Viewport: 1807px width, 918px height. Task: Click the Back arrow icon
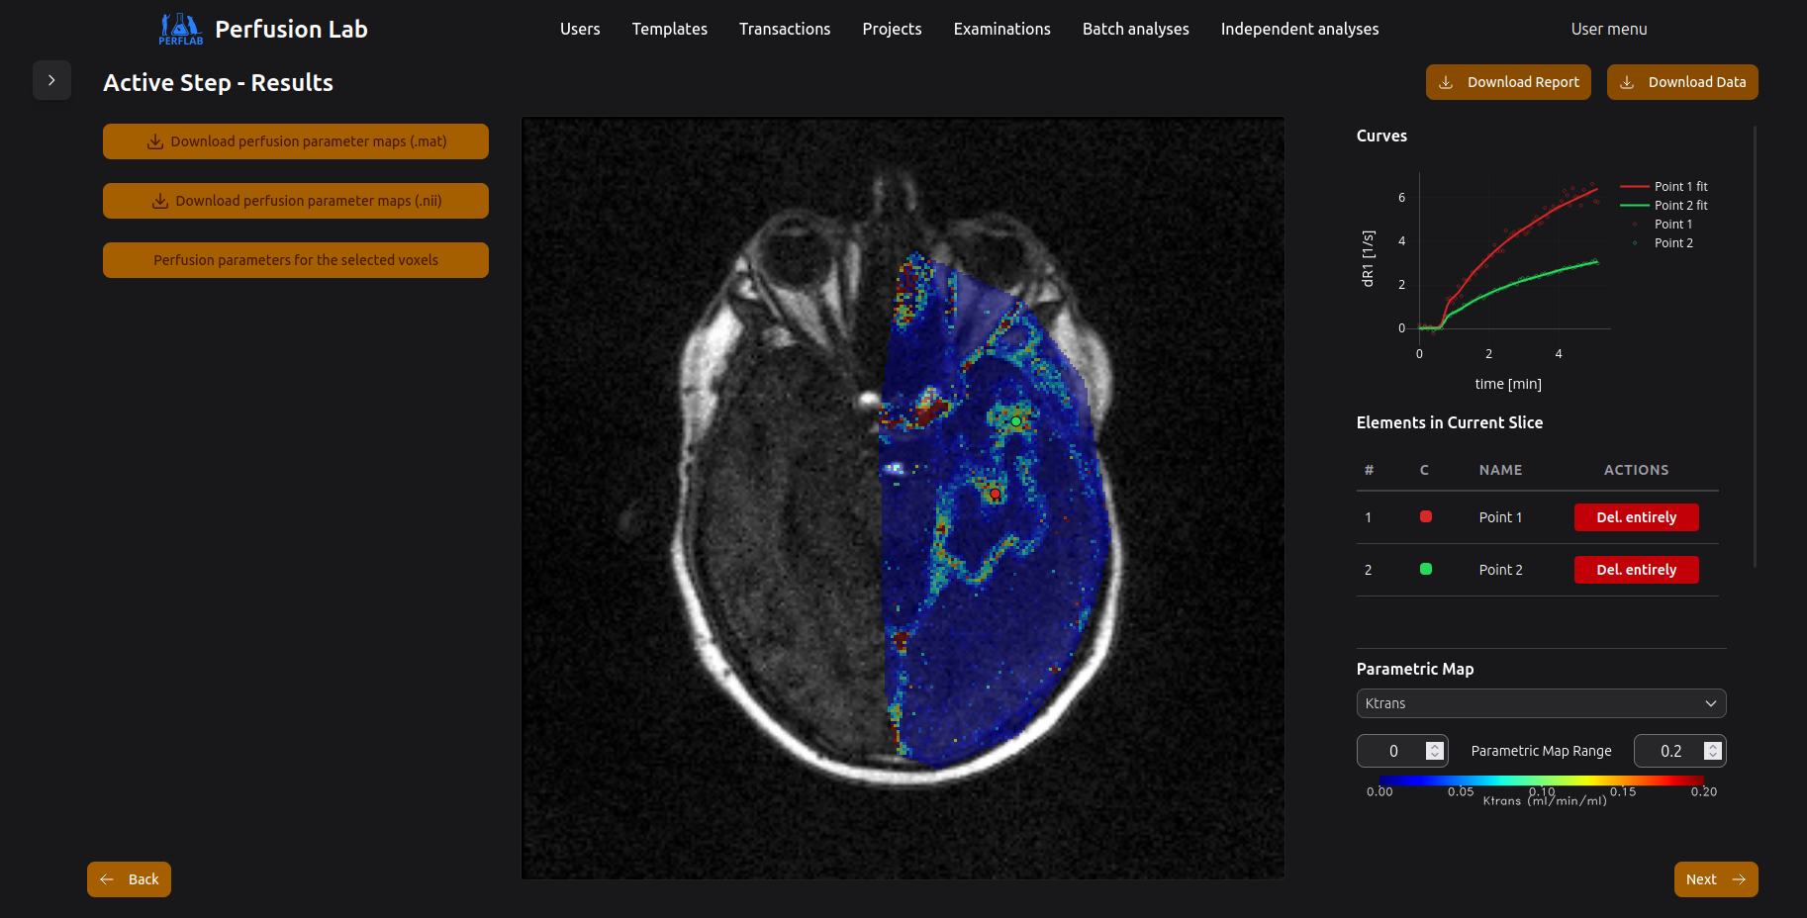point(107,879)
